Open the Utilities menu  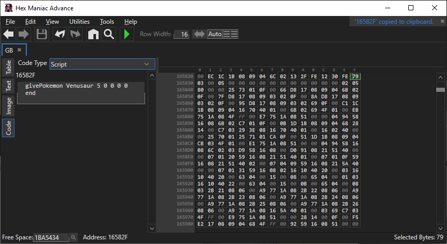(79, 22)
